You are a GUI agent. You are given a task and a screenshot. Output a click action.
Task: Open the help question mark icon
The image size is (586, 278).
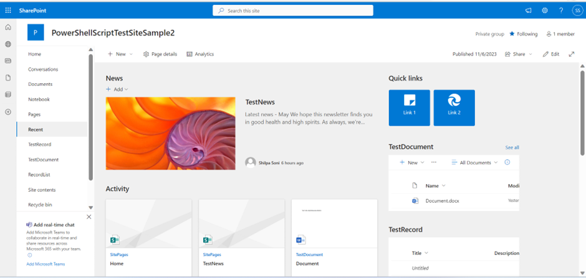[x=560, y=11]
